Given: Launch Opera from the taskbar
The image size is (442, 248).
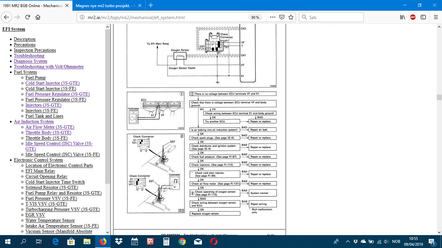Looking at the screenshot, I should point(213,241).
